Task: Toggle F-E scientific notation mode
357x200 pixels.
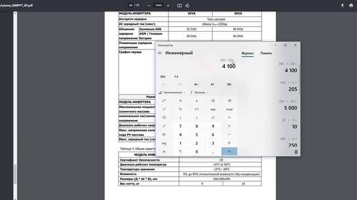Action: coord(176,77)
